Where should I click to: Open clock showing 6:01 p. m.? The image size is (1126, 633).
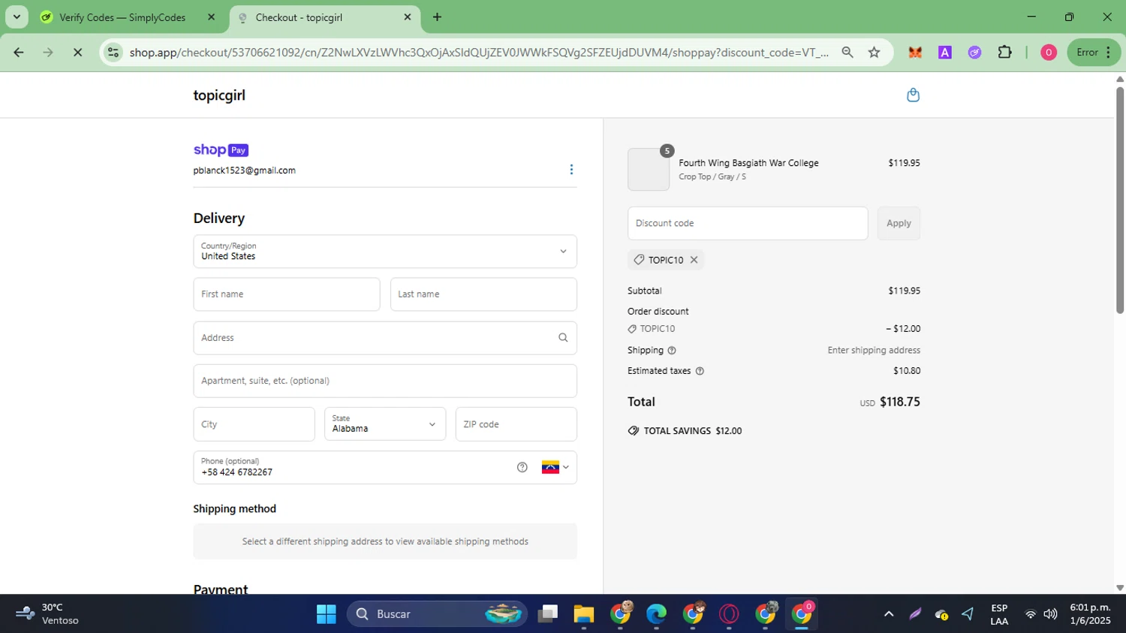tap(1090, 614)
